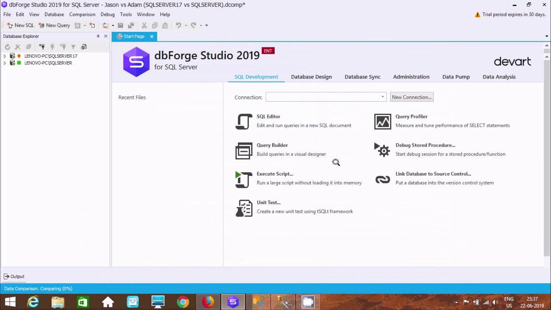This screenshot has width=551, height=310.
Task: Click the SQL Editor icon
Action: pyautogui.click(x=244, y=121)
